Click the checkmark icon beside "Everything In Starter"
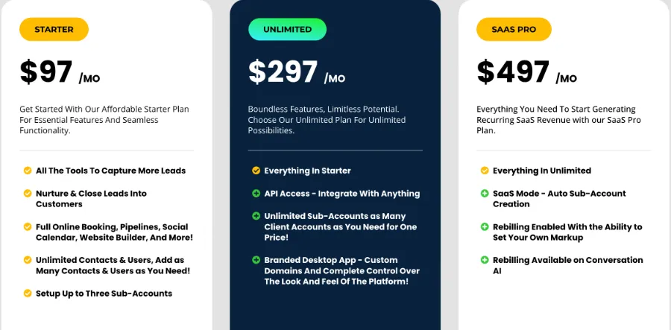This screenshot has width=671, height=330. [256, 171]
